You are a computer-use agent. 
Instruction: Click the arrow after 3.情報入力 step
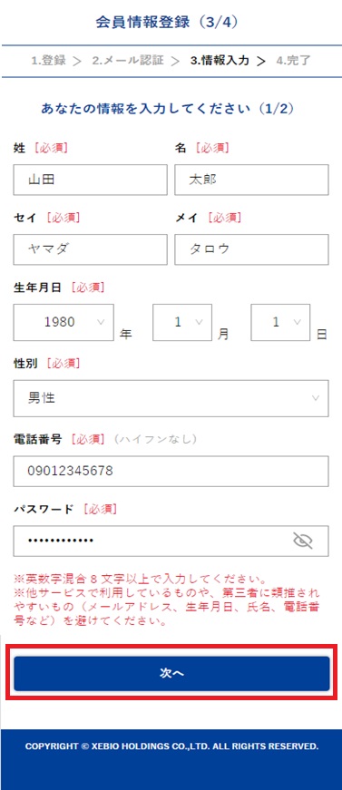click(261, 62)
